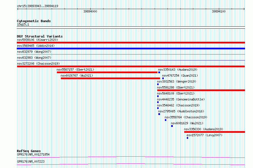Image resolution: width=253 pixels, height=168 pixels.
Task: Click the blue marker under nsv2795065
Action: (159, 114)
